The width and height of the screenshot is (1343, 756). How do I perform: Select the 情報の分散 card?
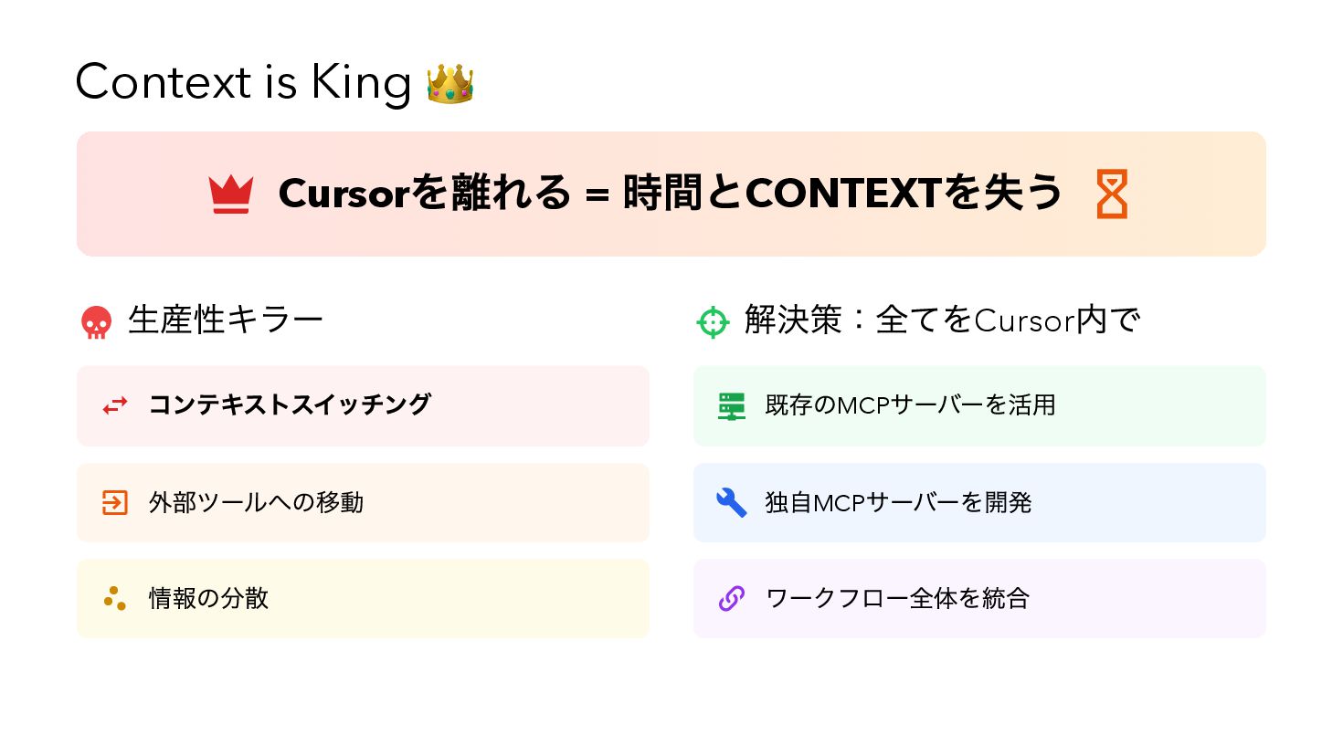pyautogui.click(x=363, y=599)
